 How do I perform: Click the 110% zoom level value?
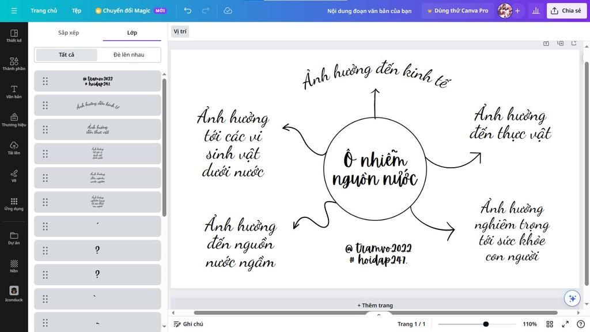point(530,324)
